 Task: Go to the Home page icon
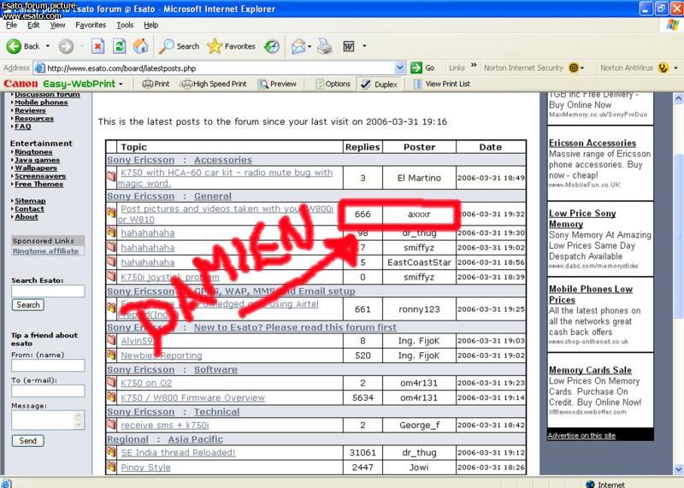140,46
